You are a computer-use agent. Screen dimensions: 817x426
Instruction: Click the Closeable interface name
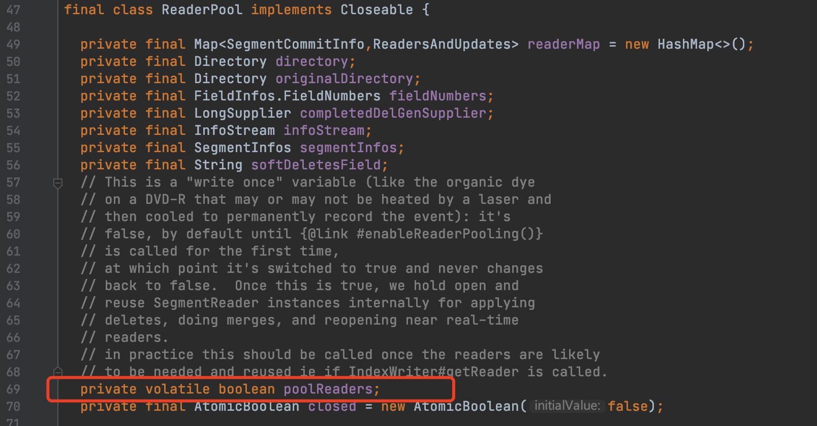(x=376, y=10)
